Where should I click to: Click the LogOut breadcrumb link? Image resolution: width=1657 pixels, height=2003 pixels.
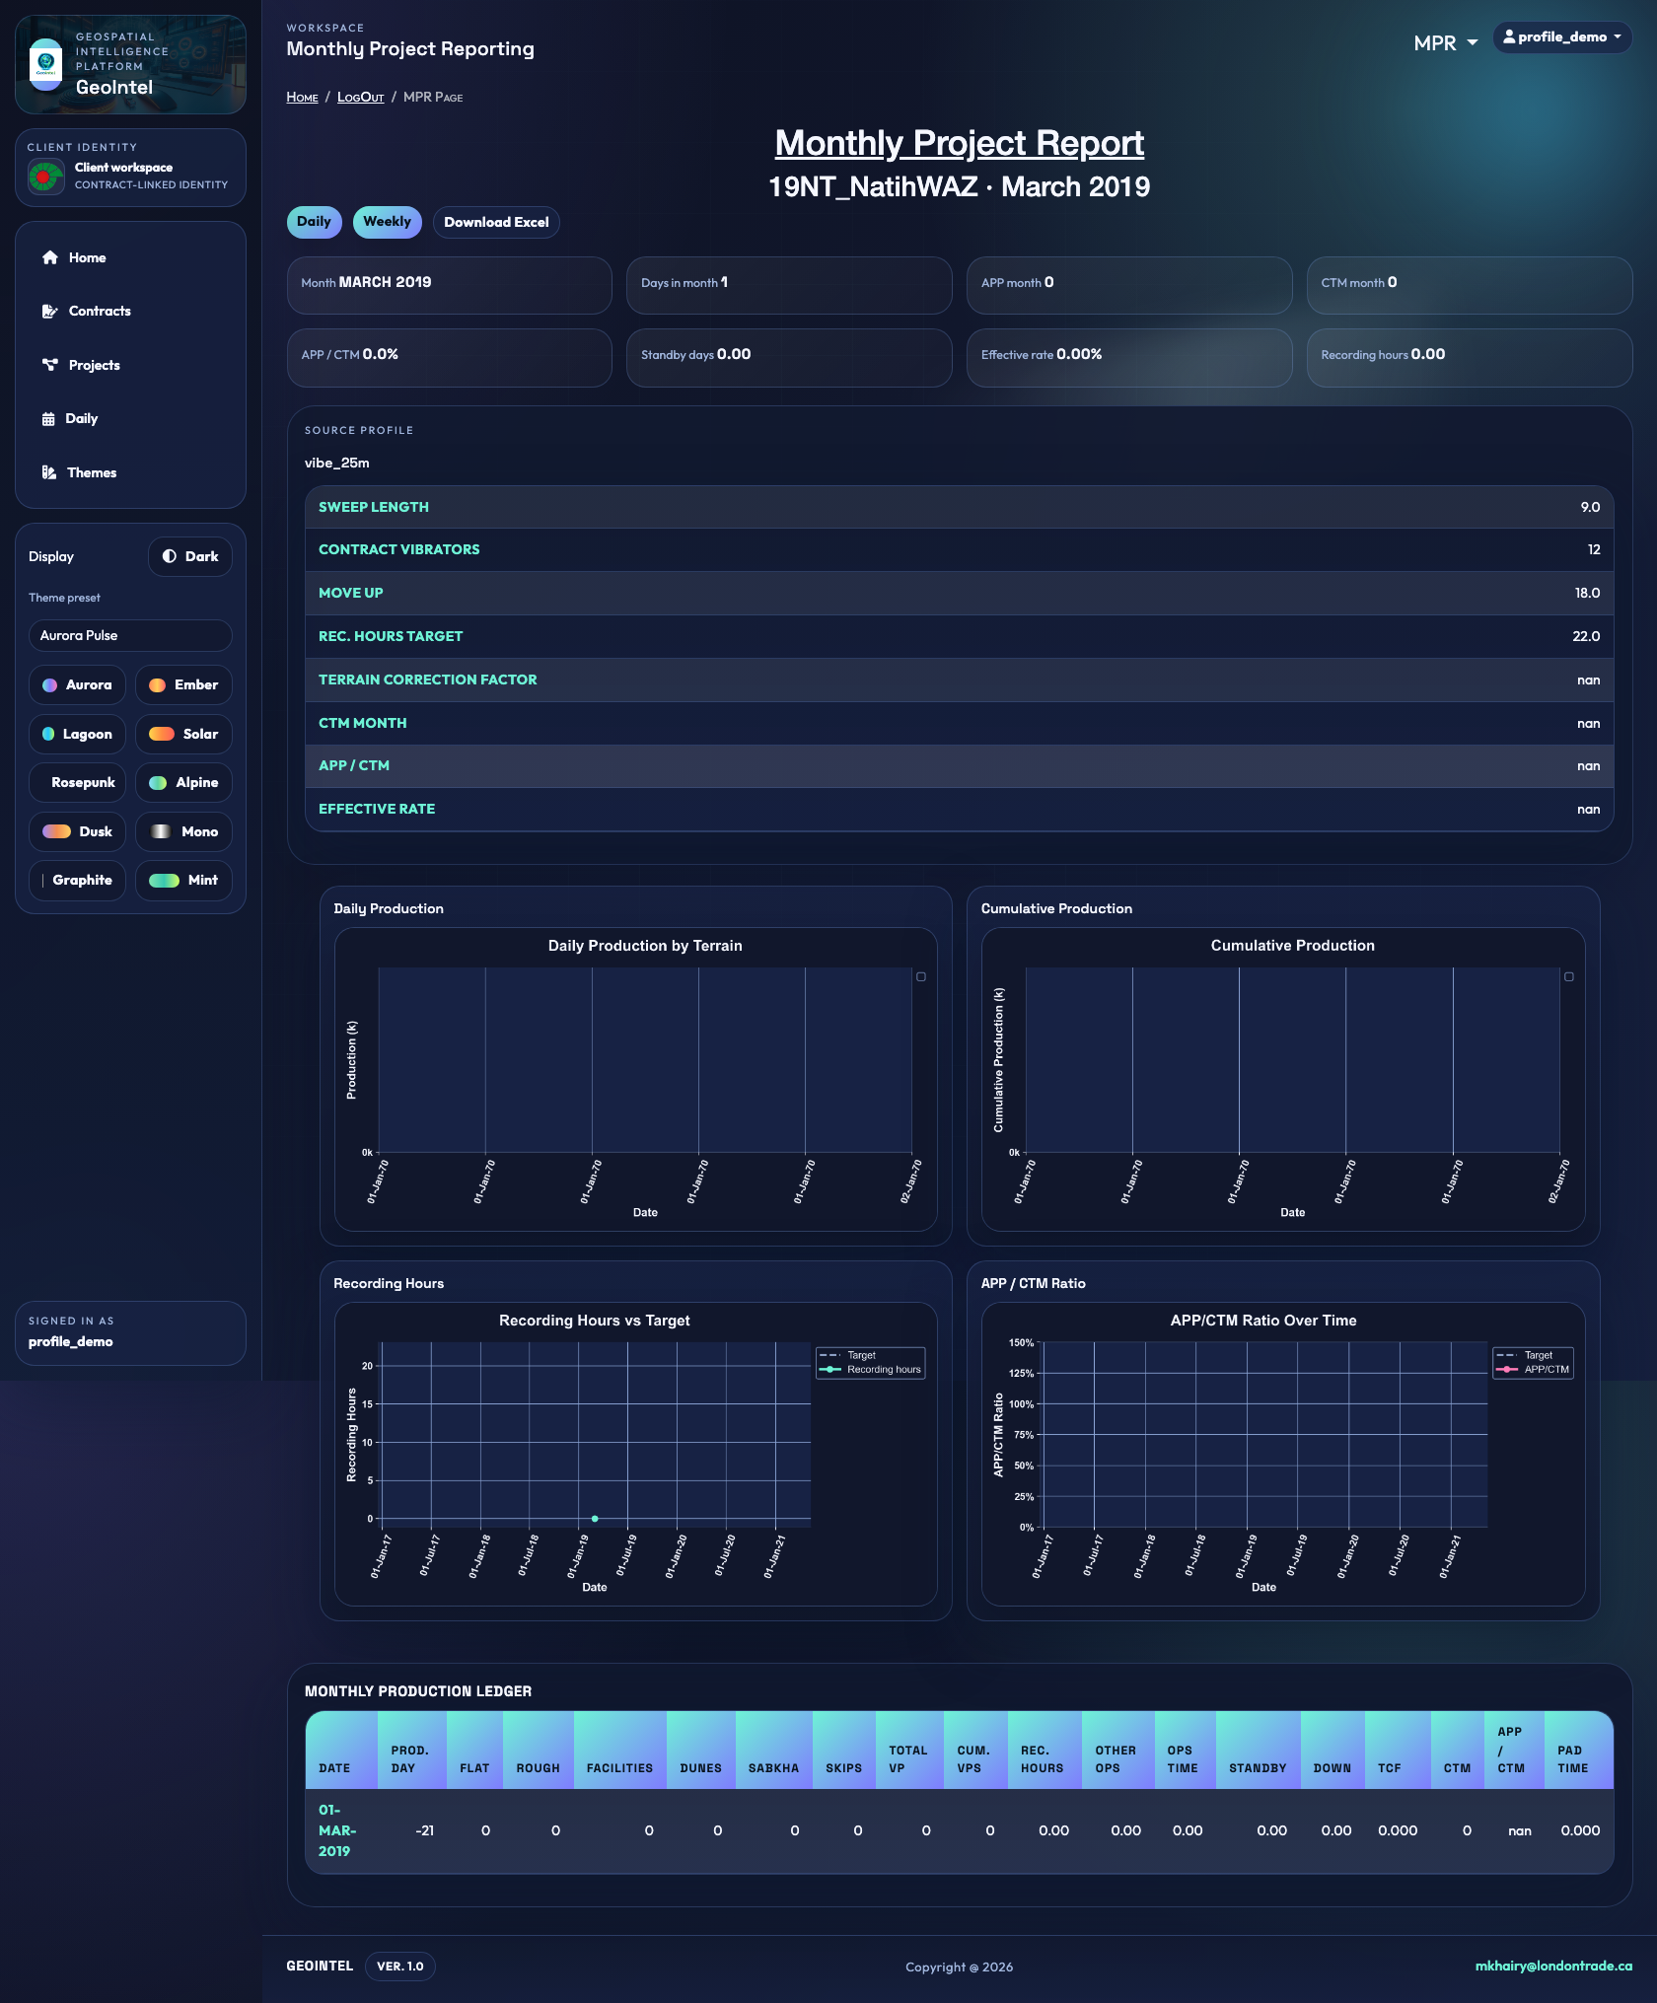359,97
